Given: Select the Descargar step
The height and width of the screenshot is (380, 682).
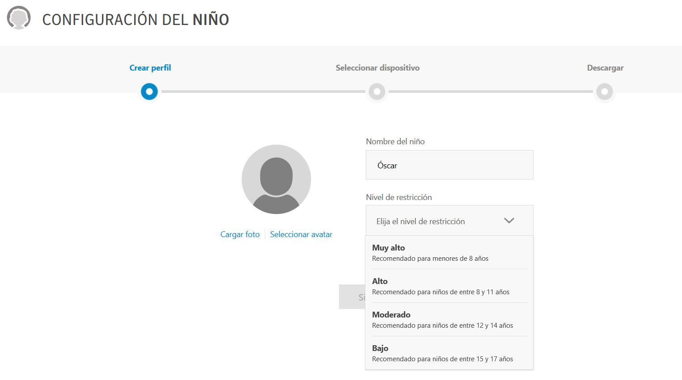Looking at the screenshot, I should [605, 68].
